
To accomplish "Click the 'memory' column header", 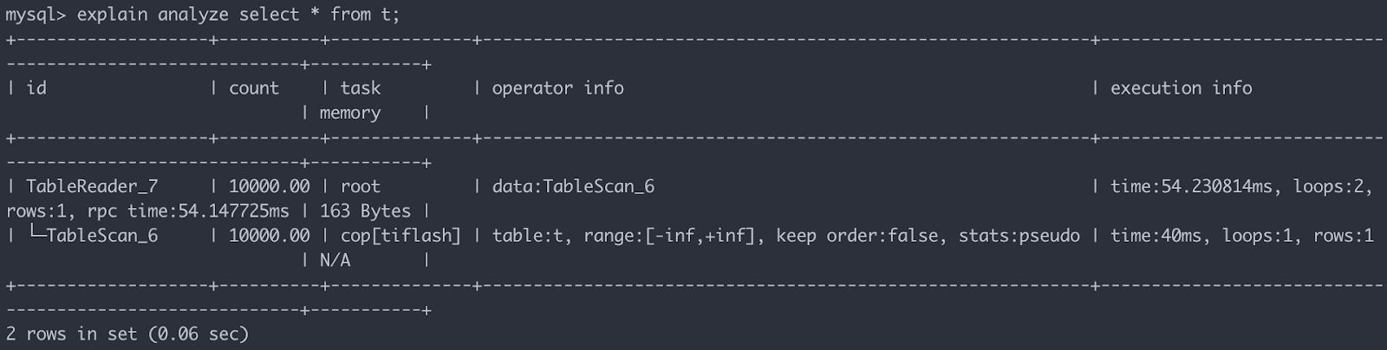I will coord(349,113).
